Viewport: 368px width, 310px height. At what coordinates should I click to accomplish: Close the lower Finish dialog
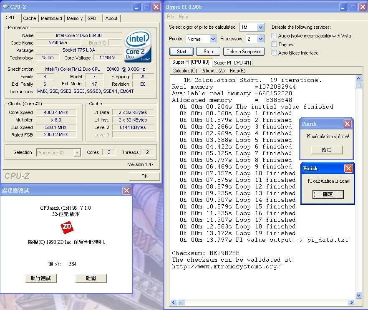point(348,168)
